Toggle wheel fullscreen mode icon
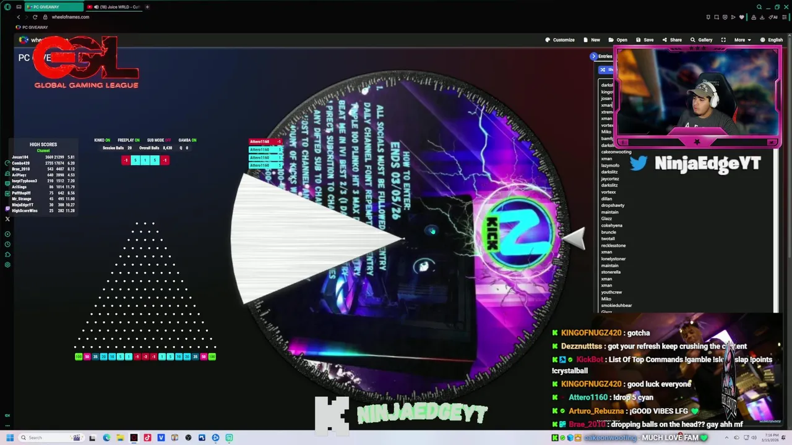792x445 pixels. [723, 40]
